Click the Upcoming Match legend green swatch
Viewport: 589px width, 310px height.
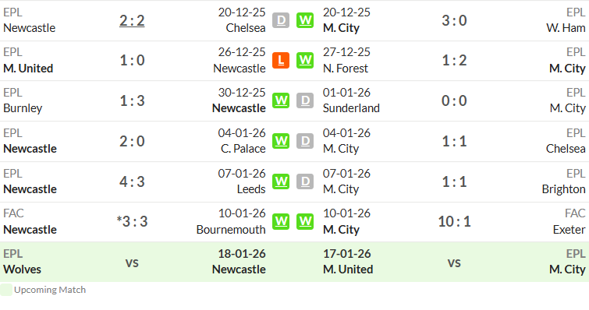[x=6, y=290]
